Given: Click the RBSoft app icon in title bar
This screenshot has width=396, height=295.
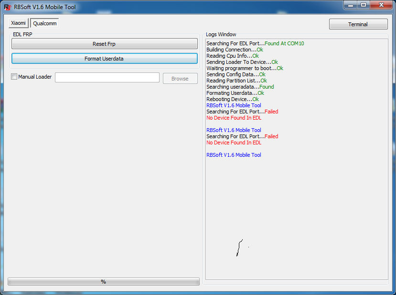Looking at the screenshot, I should [8, 7].
